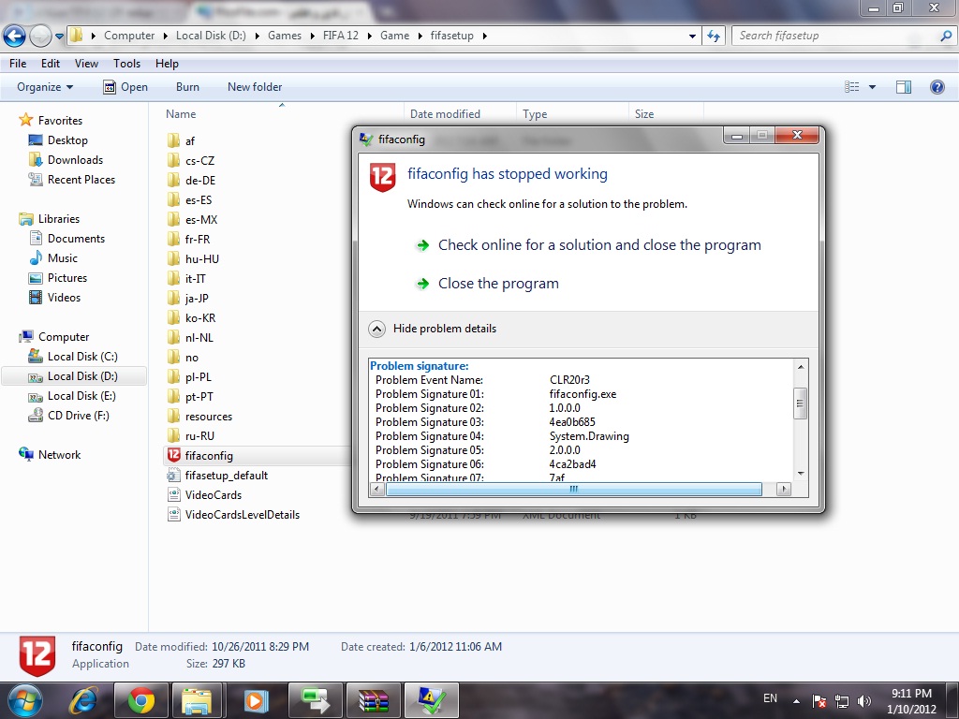Select the VideoCards XML file

(213, 494)
